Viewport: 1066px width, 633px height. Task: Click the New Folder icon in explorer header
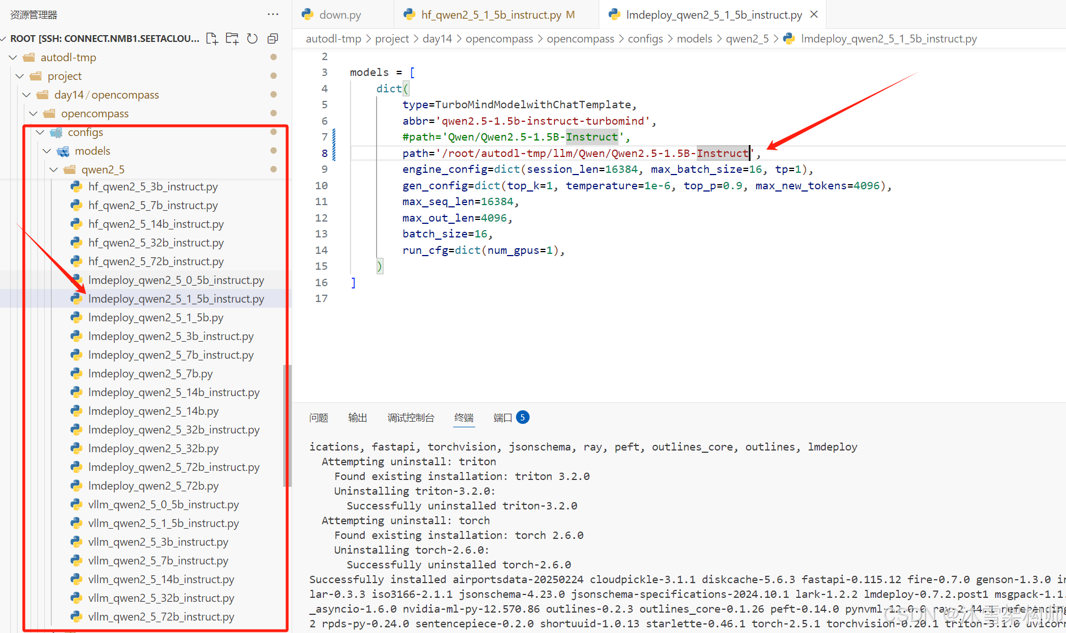click(232, 39)
